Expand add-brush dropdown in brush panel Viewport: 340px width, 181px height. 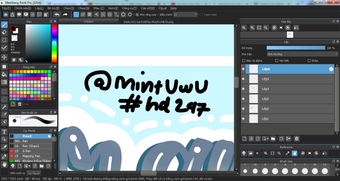[29, 166]
